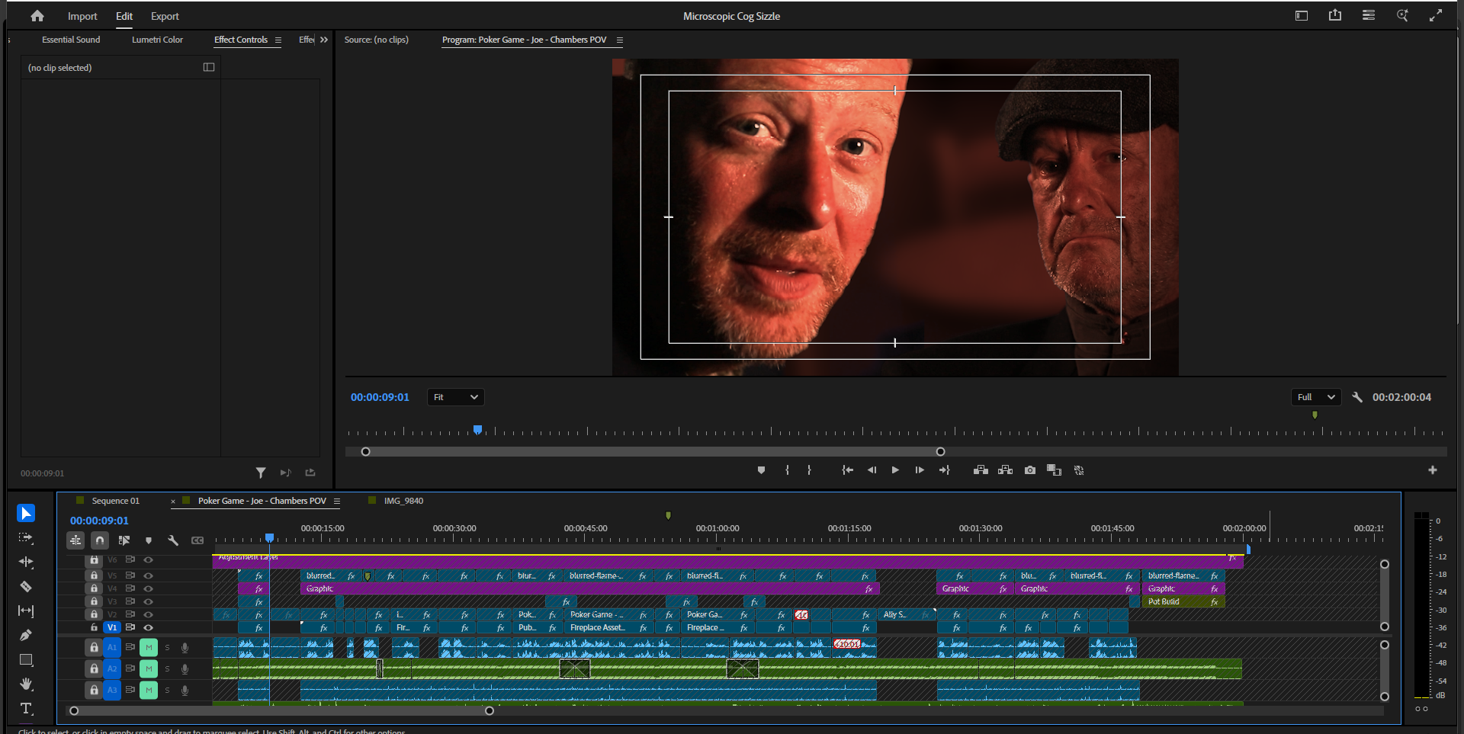1464x734 pixels.
Task: Switch to IMG_9840 timeline tab
Action: pos(403,501)
